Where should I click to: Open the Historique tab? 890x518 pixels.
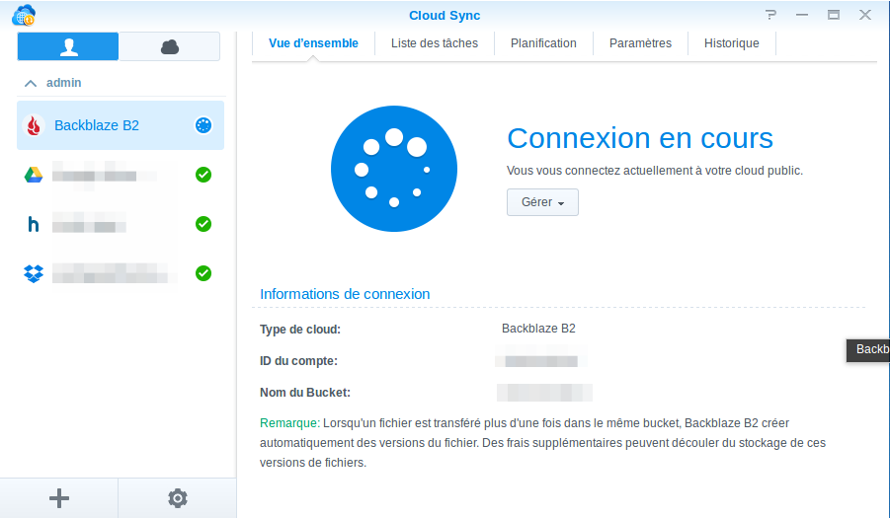(x=732, y=43)
